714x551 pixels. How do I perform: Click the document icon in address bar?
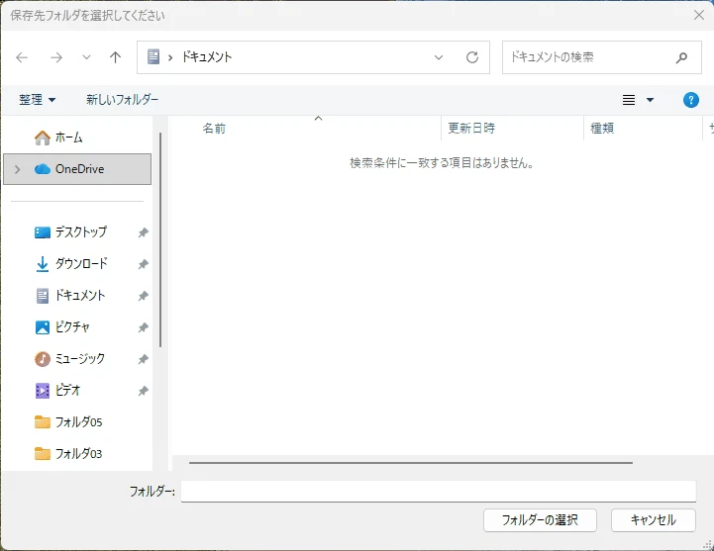click(153, 56)
